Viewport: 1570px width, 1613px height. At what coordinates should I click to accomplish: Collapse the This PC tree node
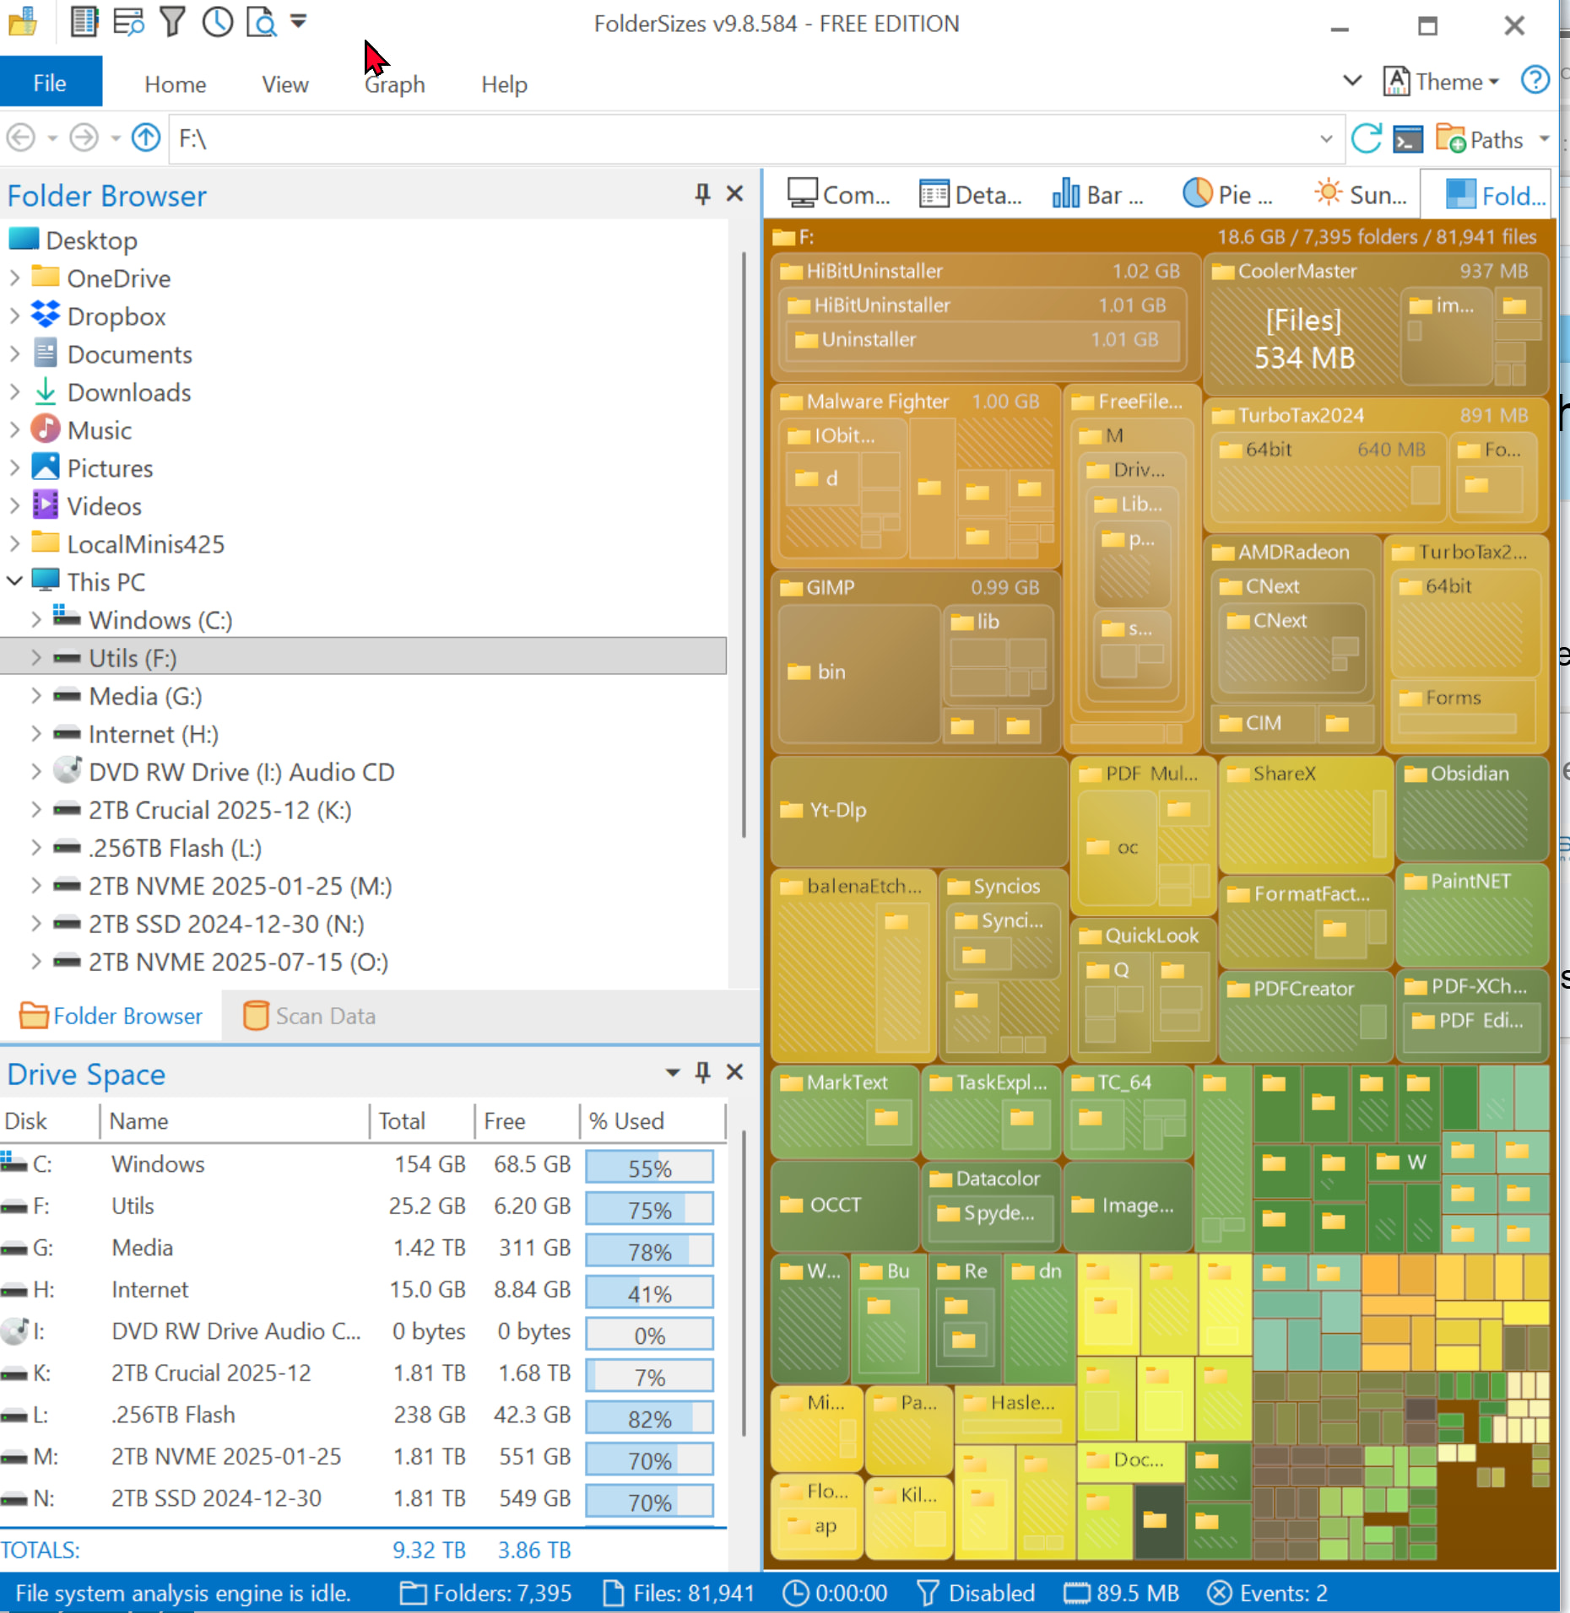14,582
